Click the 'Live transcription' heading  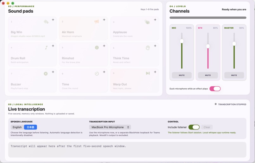tap(27, 109)
